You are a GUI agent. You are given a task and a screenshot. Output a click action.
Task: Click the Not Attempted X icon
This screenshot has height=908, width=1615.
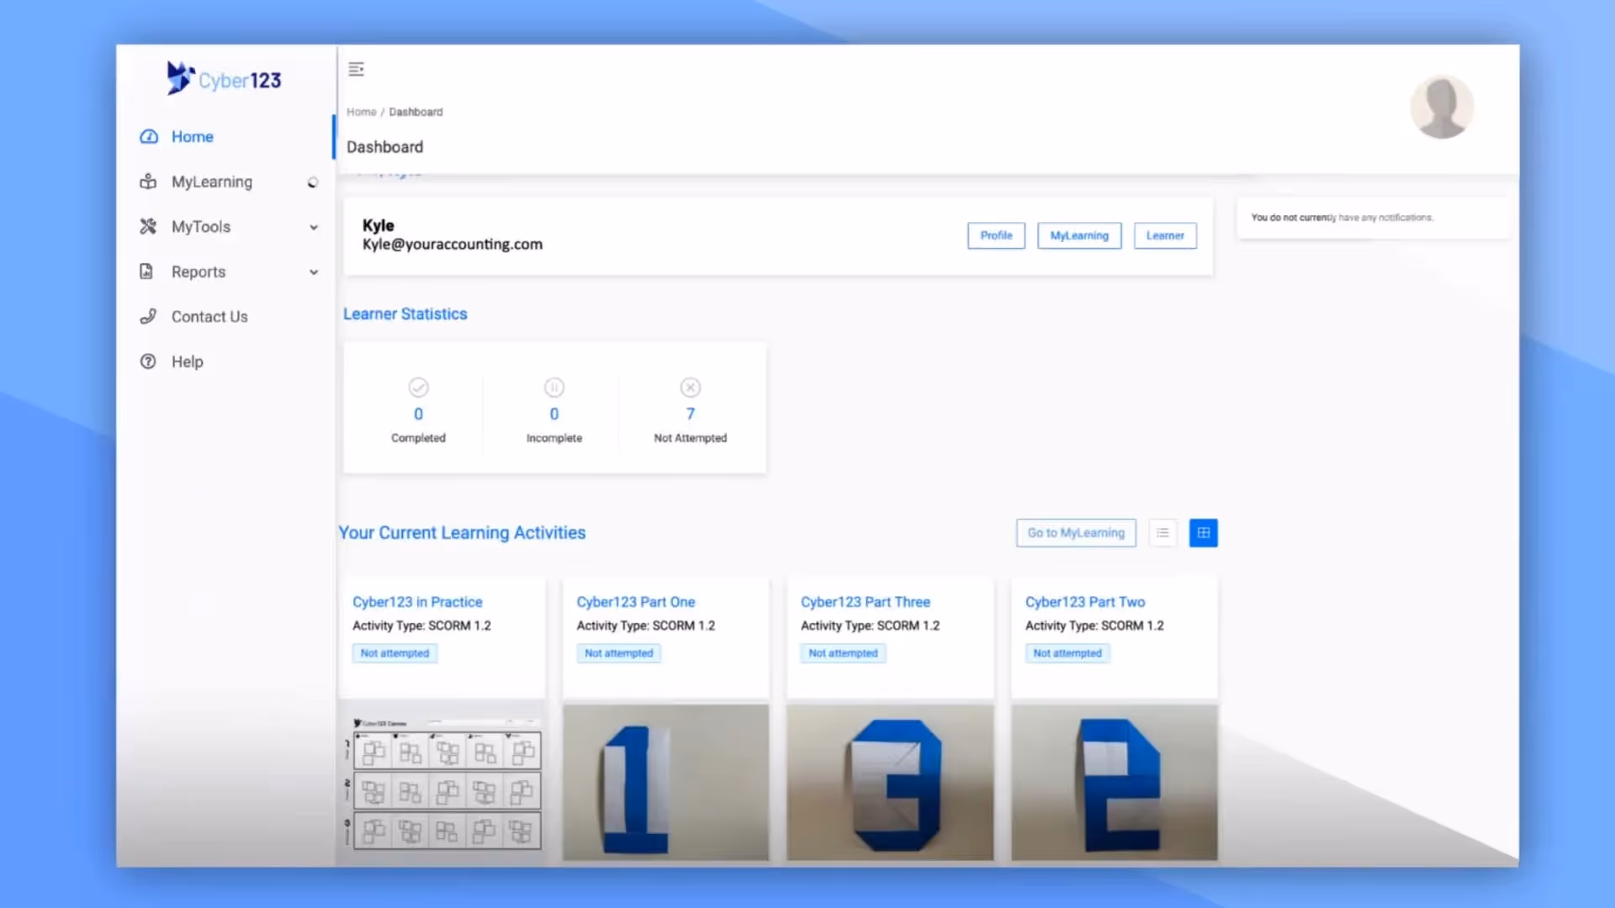[690, 388]
